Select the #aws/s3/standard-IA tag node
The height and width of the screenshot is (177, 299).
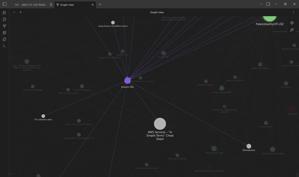(x=235, y=77)
